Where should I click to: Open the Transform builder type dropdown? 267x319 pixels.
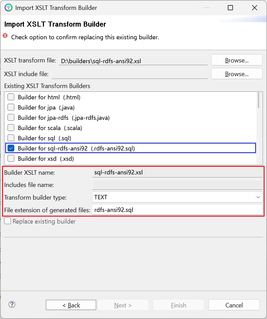[x=177, y=197]
